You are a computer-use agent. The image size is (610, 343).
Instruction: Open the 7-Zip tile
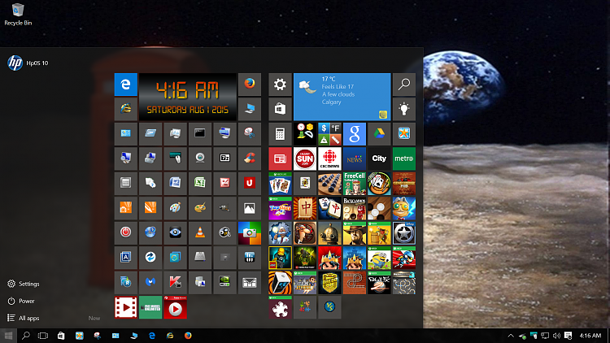click(224, 158)
